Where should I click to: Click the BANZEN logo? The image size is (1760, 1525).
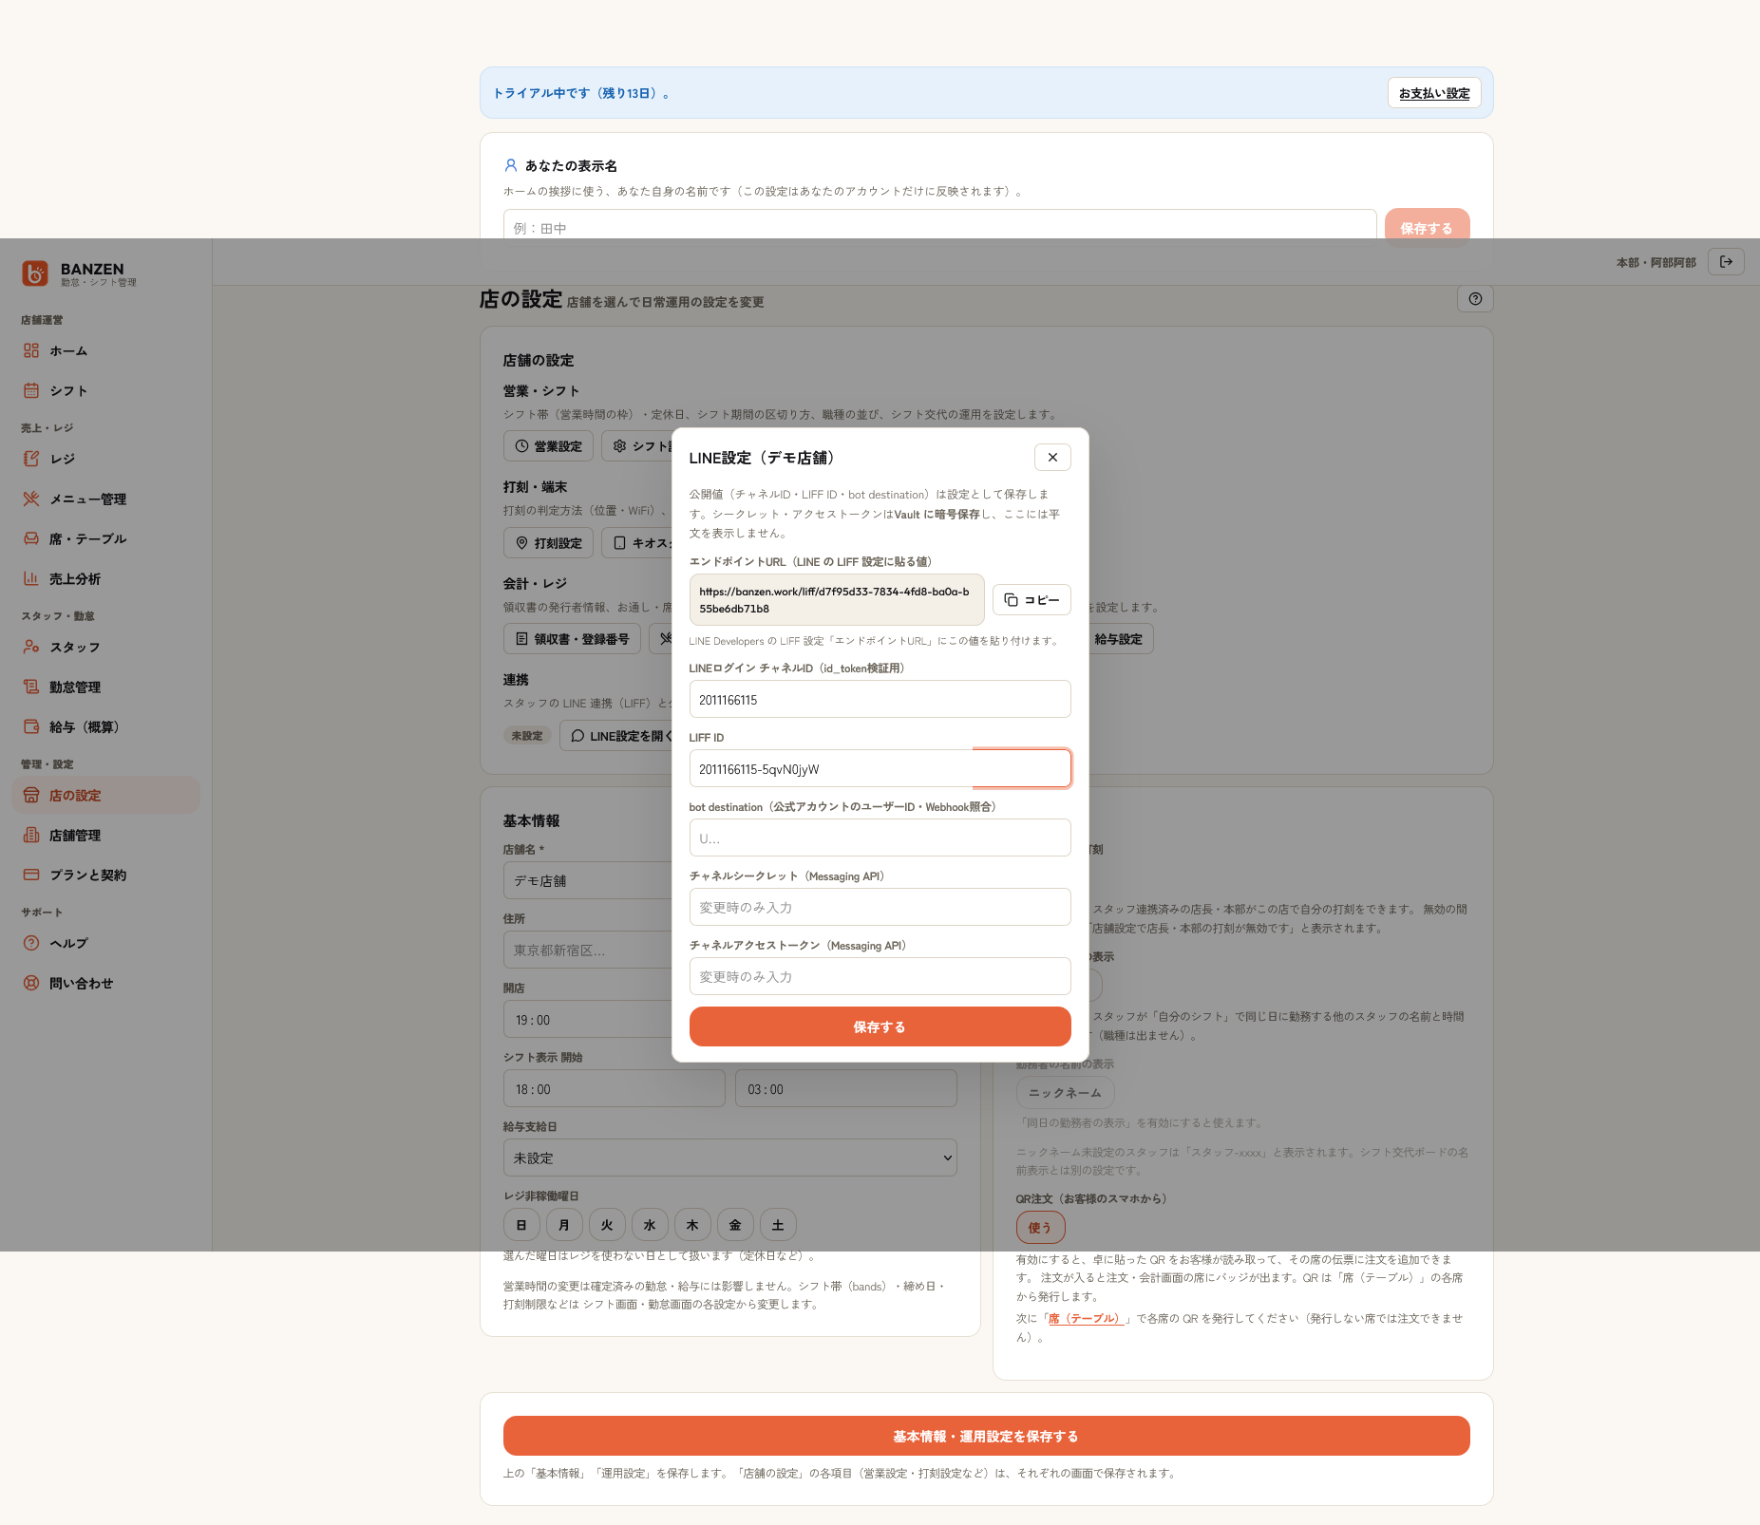point(35,273)
